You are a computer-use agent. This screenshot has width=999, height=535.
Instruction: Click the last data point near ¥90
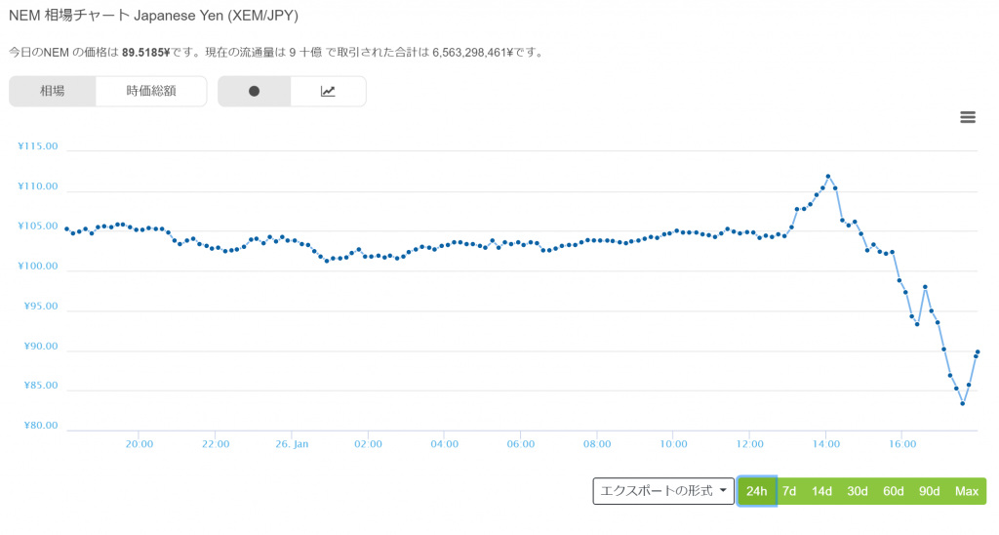pos(978,352)
